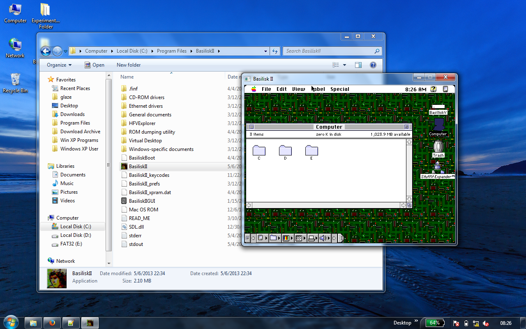Open the Mac Application menu icon
The height and width of the screenshot is (329, 526).
(x=445, y=89)
